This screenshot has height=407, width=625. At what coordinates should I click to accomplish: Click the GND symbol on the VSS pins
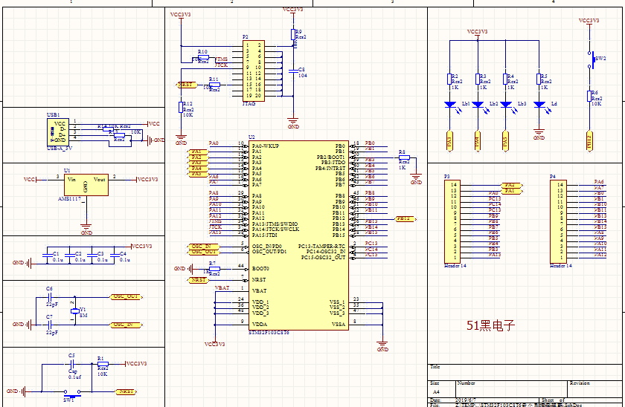pyautogui.click(x=382, y=345)
